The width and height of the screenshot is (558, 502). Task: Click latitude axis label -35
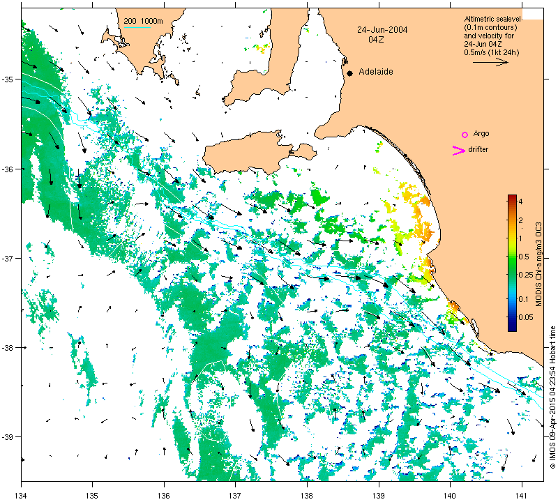click(x=8, y=79)
